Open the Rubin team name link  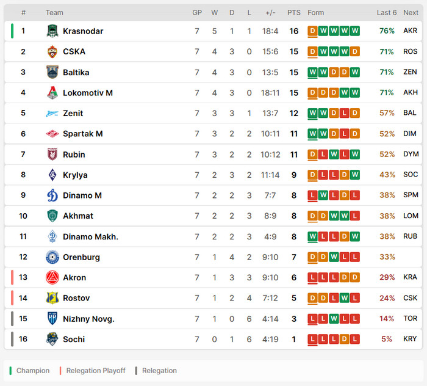(x=74, y=155)
